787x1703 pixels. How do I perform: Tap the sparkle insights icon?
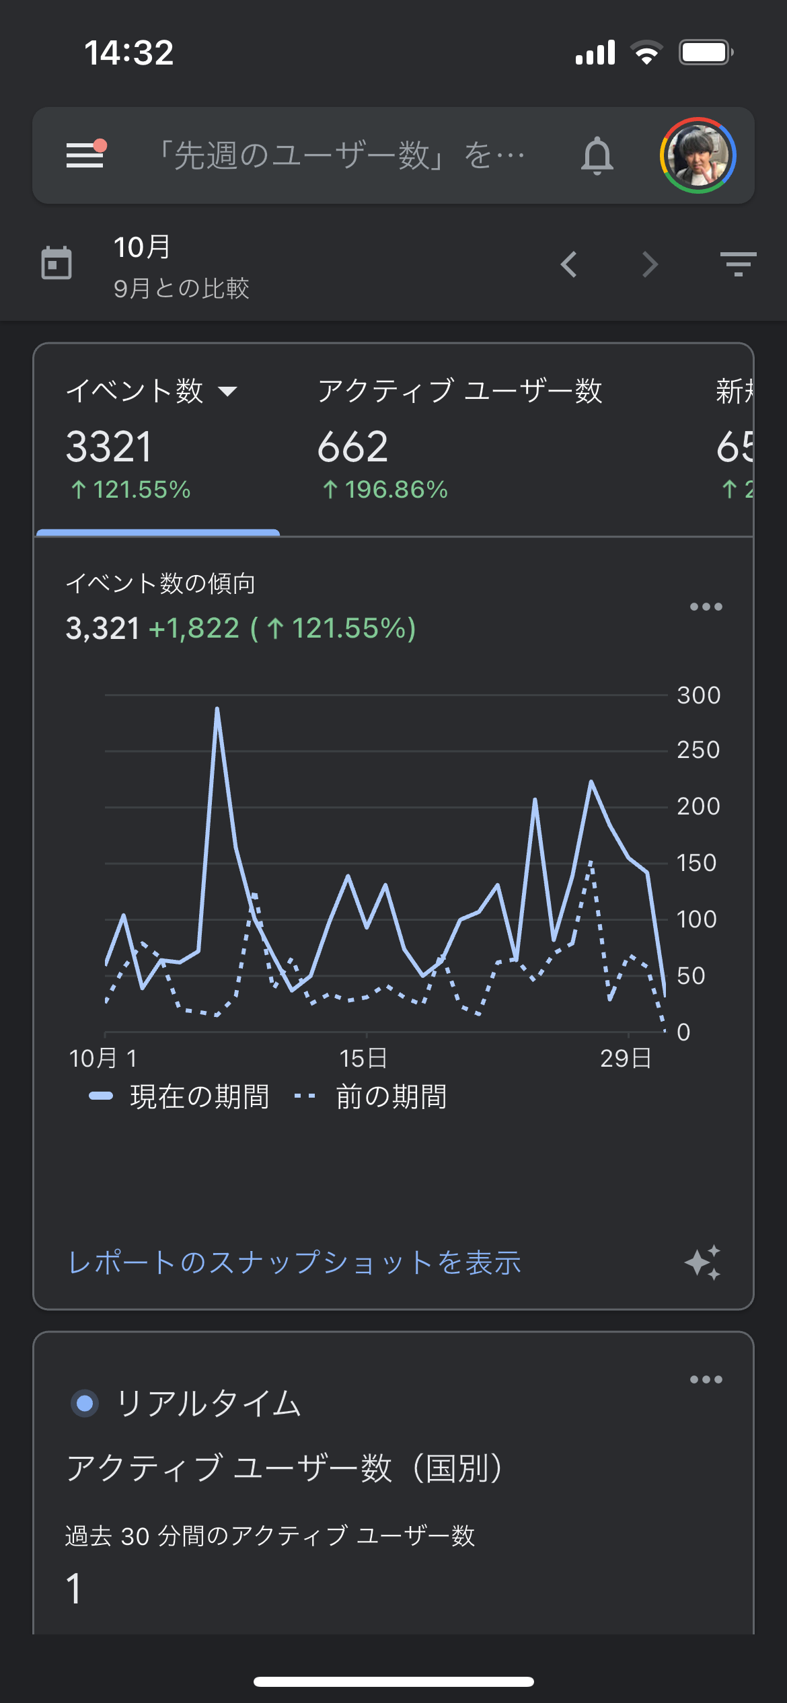tap(703, 1262)
